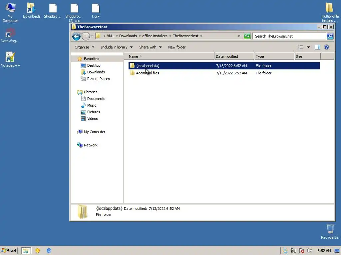Click the New folder button
Image resolution: width=341 pixels, height=255 pixels.
(177, 47)
